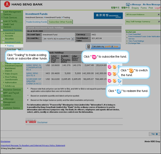Collapse Investment Services minus icon
This screenshot has width=161, height=154.
tap(2, 30)
